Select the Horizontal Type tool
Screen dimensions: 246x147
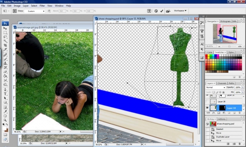click(5, 94)
